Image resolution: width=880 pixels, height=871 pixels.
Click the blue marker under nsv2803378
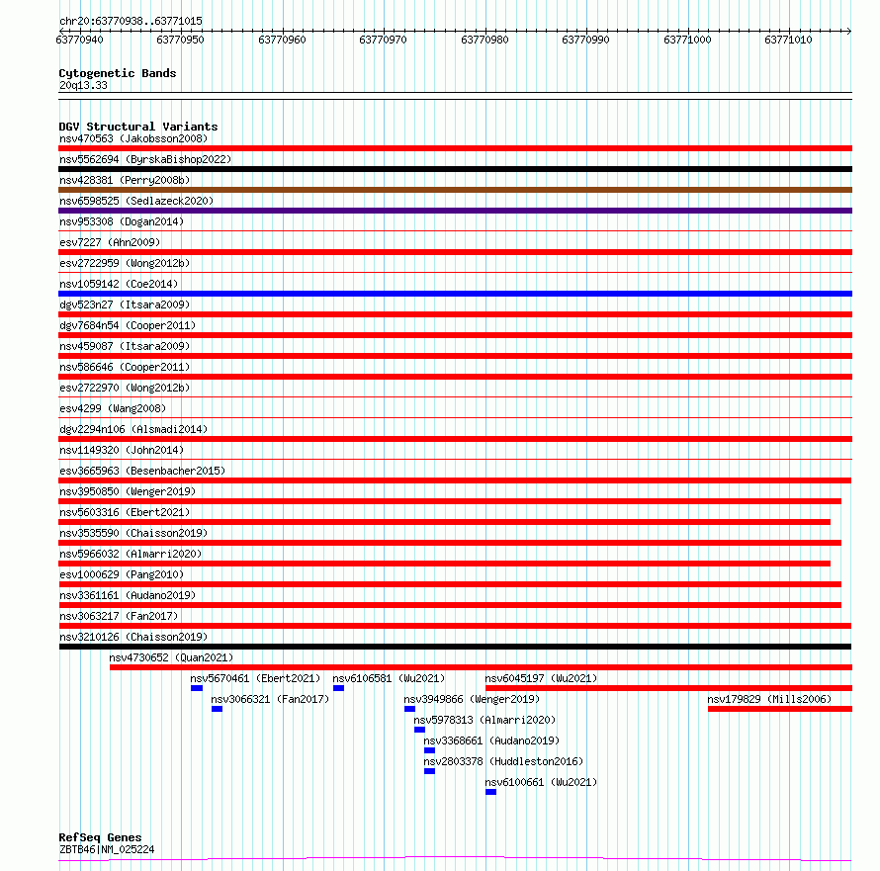click(430, 771)
